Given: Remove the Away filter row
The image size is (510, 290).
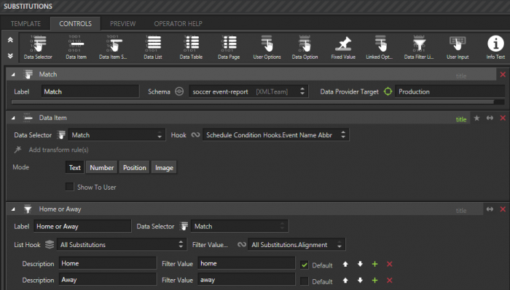Looking at the screenshot, I should [389, 281].
